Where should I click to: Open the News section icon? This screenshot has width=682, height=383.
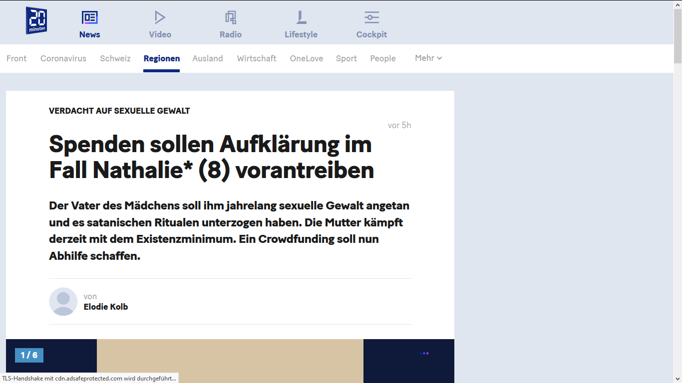pos(90,18)
